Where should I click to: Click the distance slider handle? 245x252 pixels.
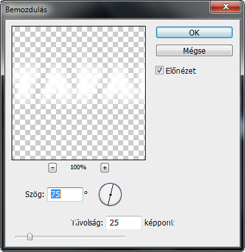(30, 236)
